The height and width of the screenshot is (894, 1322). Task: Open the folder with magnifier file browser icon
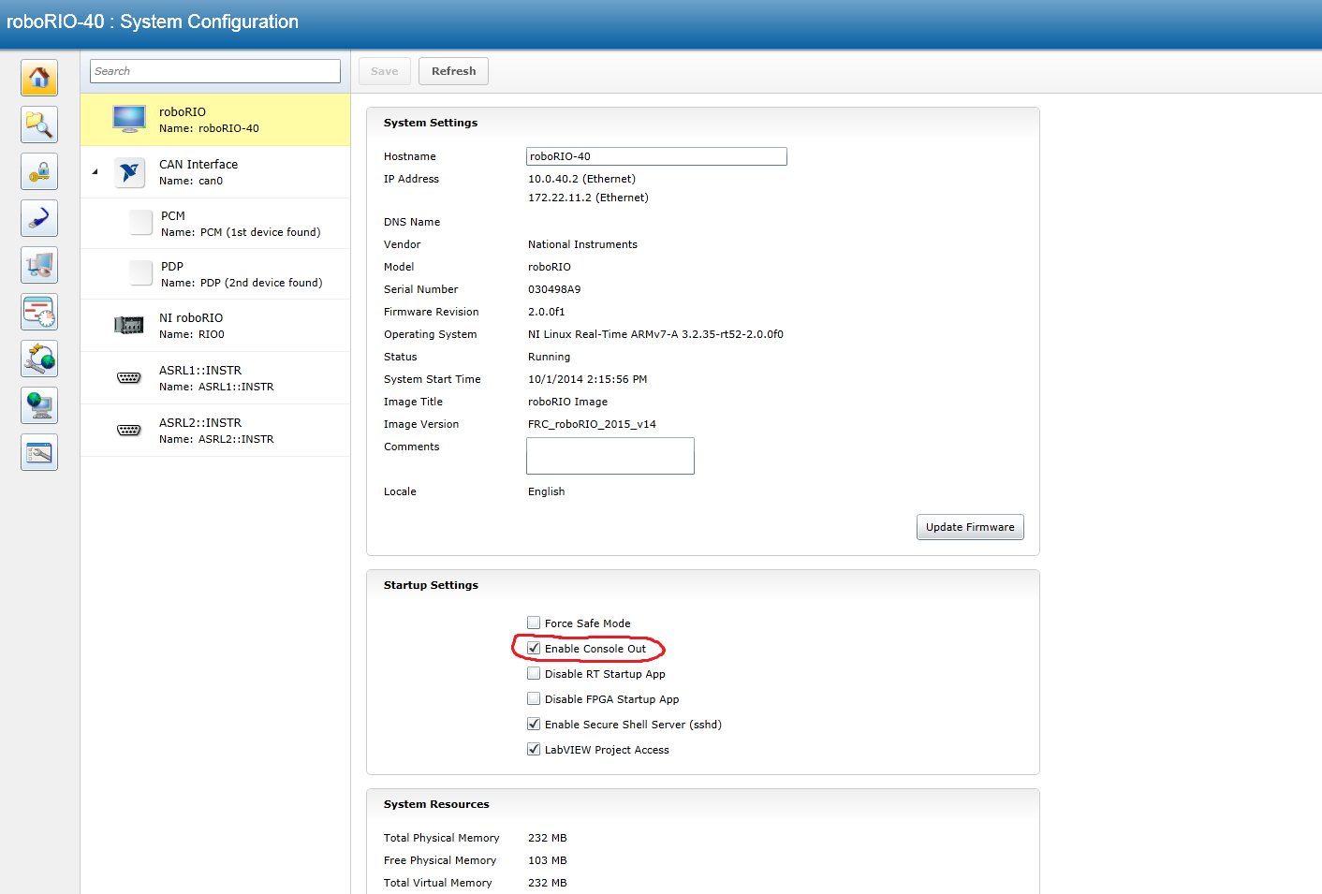click(39, 125)
